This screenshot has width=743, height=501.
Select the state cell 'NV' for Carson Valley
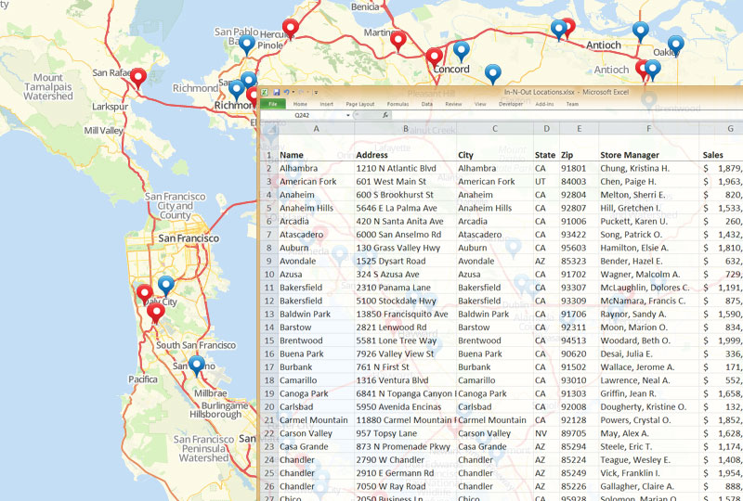(546, 433)
